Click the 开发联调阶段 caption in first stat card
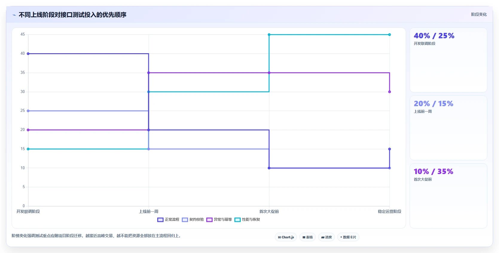 pos(425,44)
